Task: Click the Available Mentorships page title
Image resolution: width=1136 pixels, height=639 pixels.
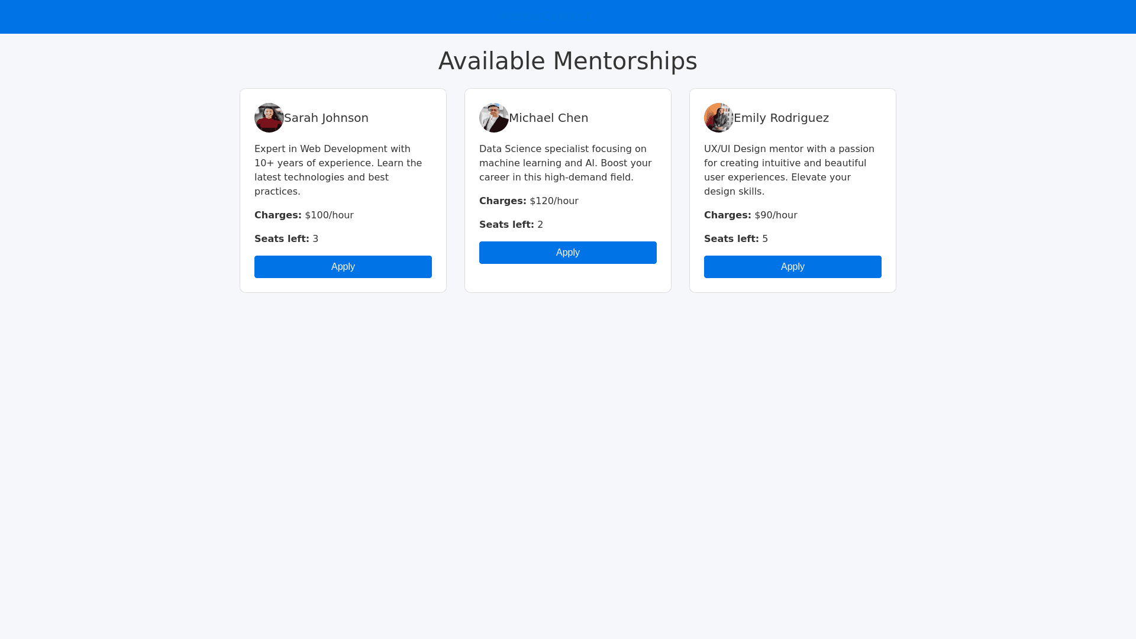Action: click(568, 61)
